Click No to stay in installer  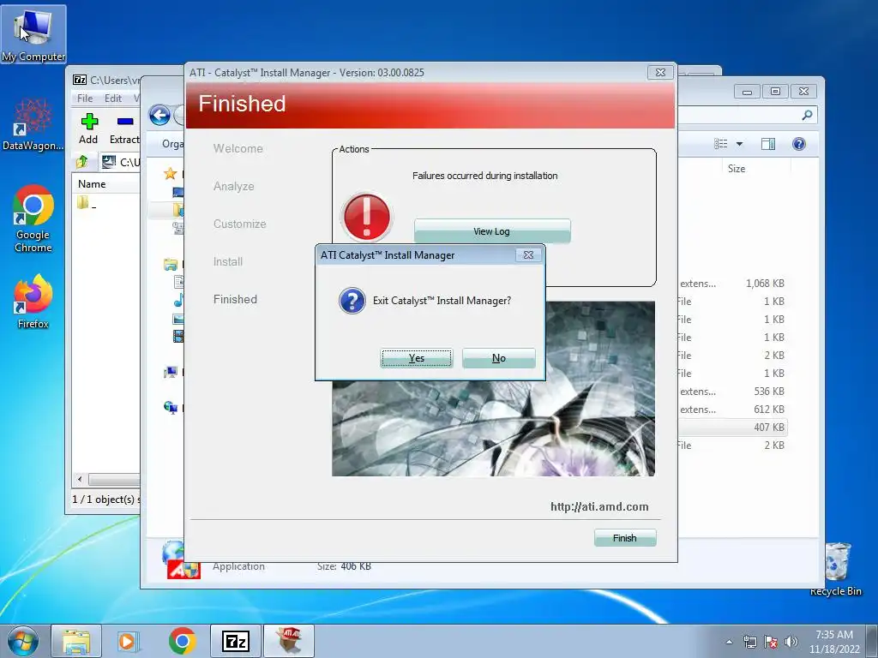click(498, 358)
